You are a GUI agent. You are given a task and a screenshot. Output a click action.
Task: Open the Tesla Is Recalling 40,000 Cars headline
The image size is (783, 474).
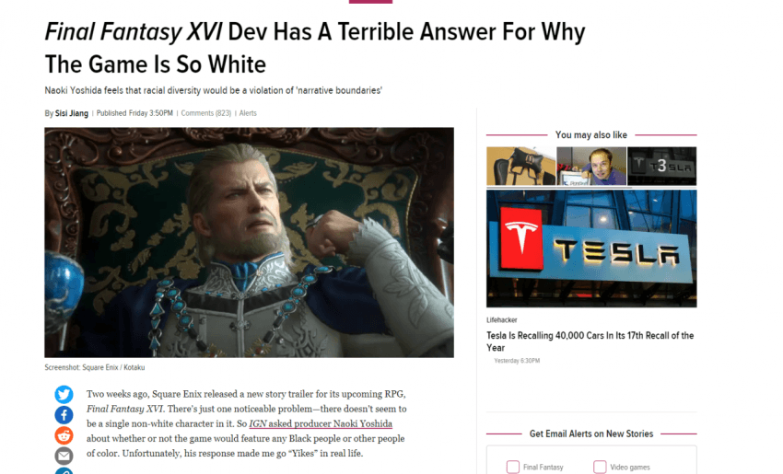tap(590, 341)
